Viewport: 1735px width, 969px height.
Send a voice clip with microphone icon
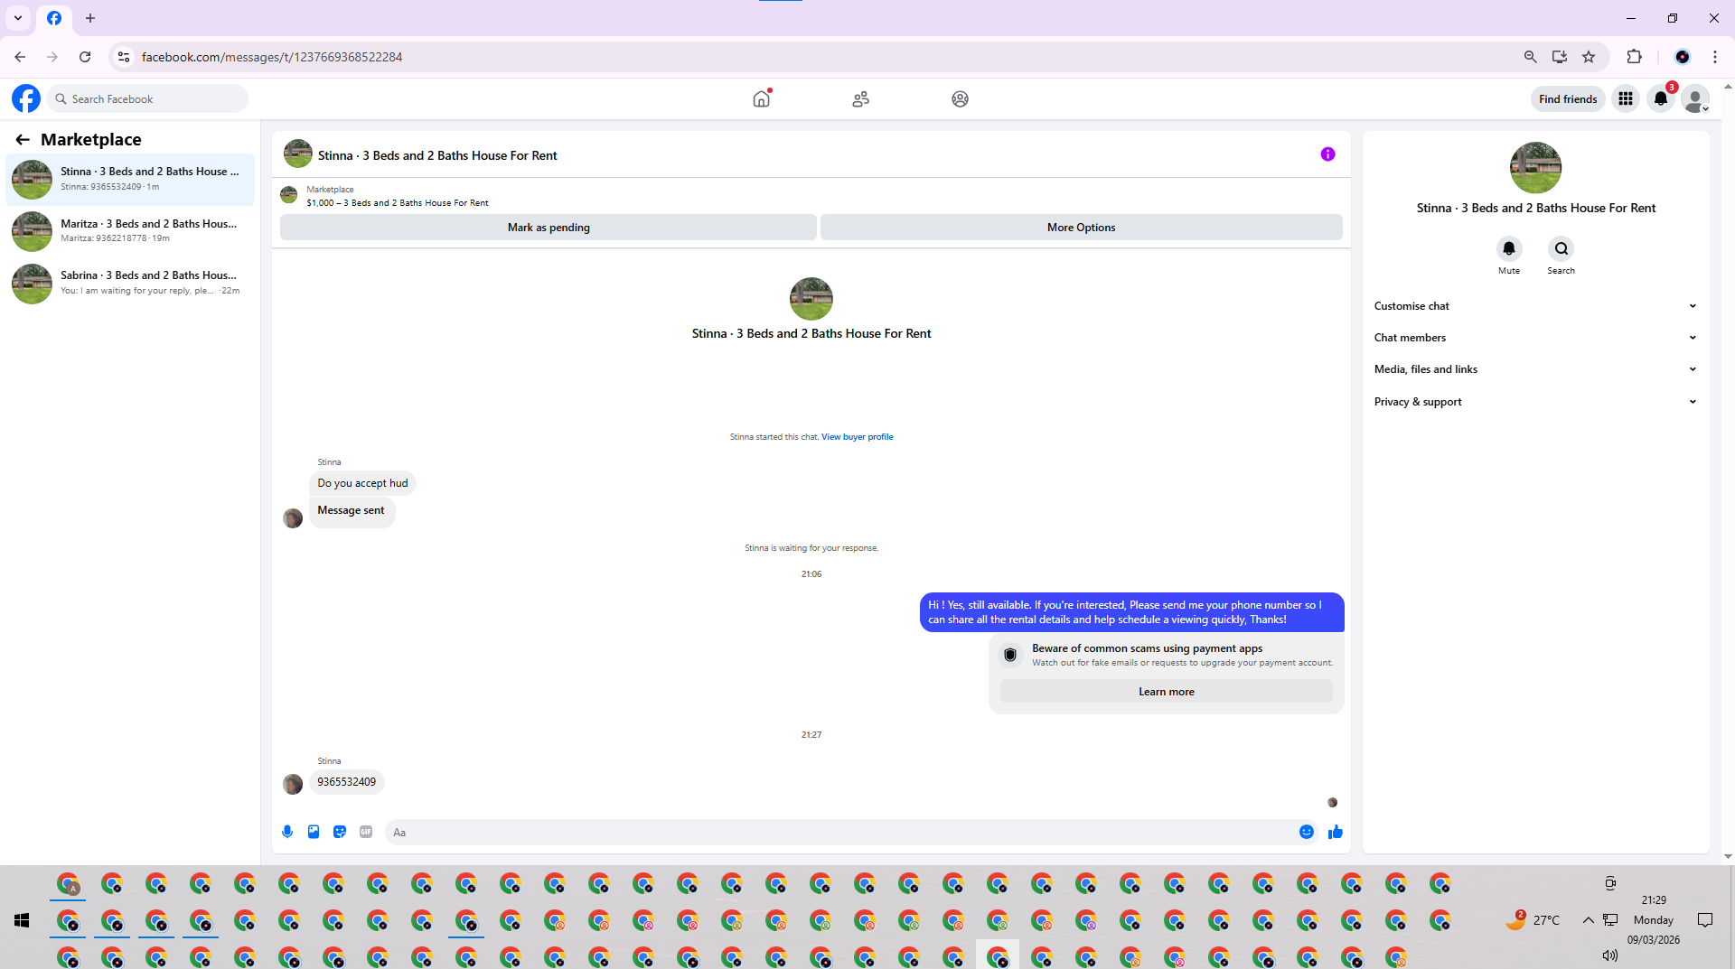tap(287, 832)
